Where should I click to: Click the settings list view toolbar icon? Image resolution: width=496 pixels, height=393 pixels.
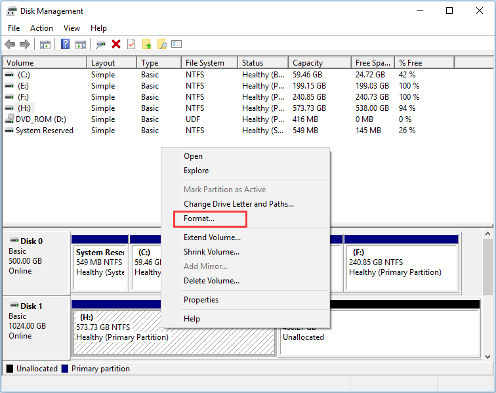click(x=176, y=44)
